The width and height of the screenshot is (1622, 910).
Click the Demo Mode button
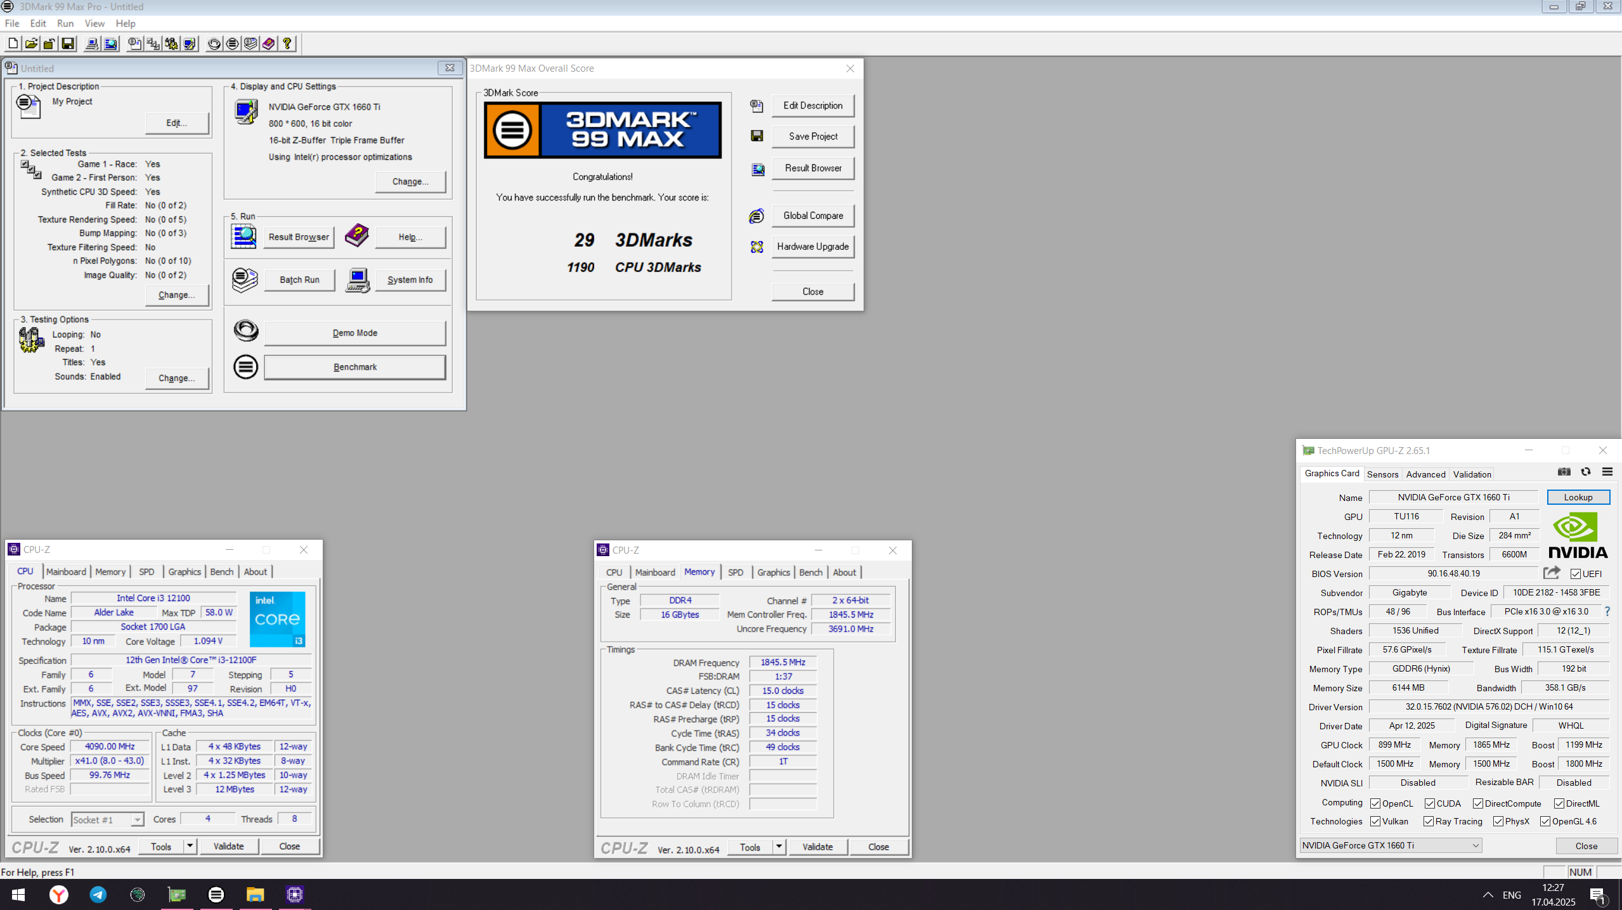click(354, 333)
